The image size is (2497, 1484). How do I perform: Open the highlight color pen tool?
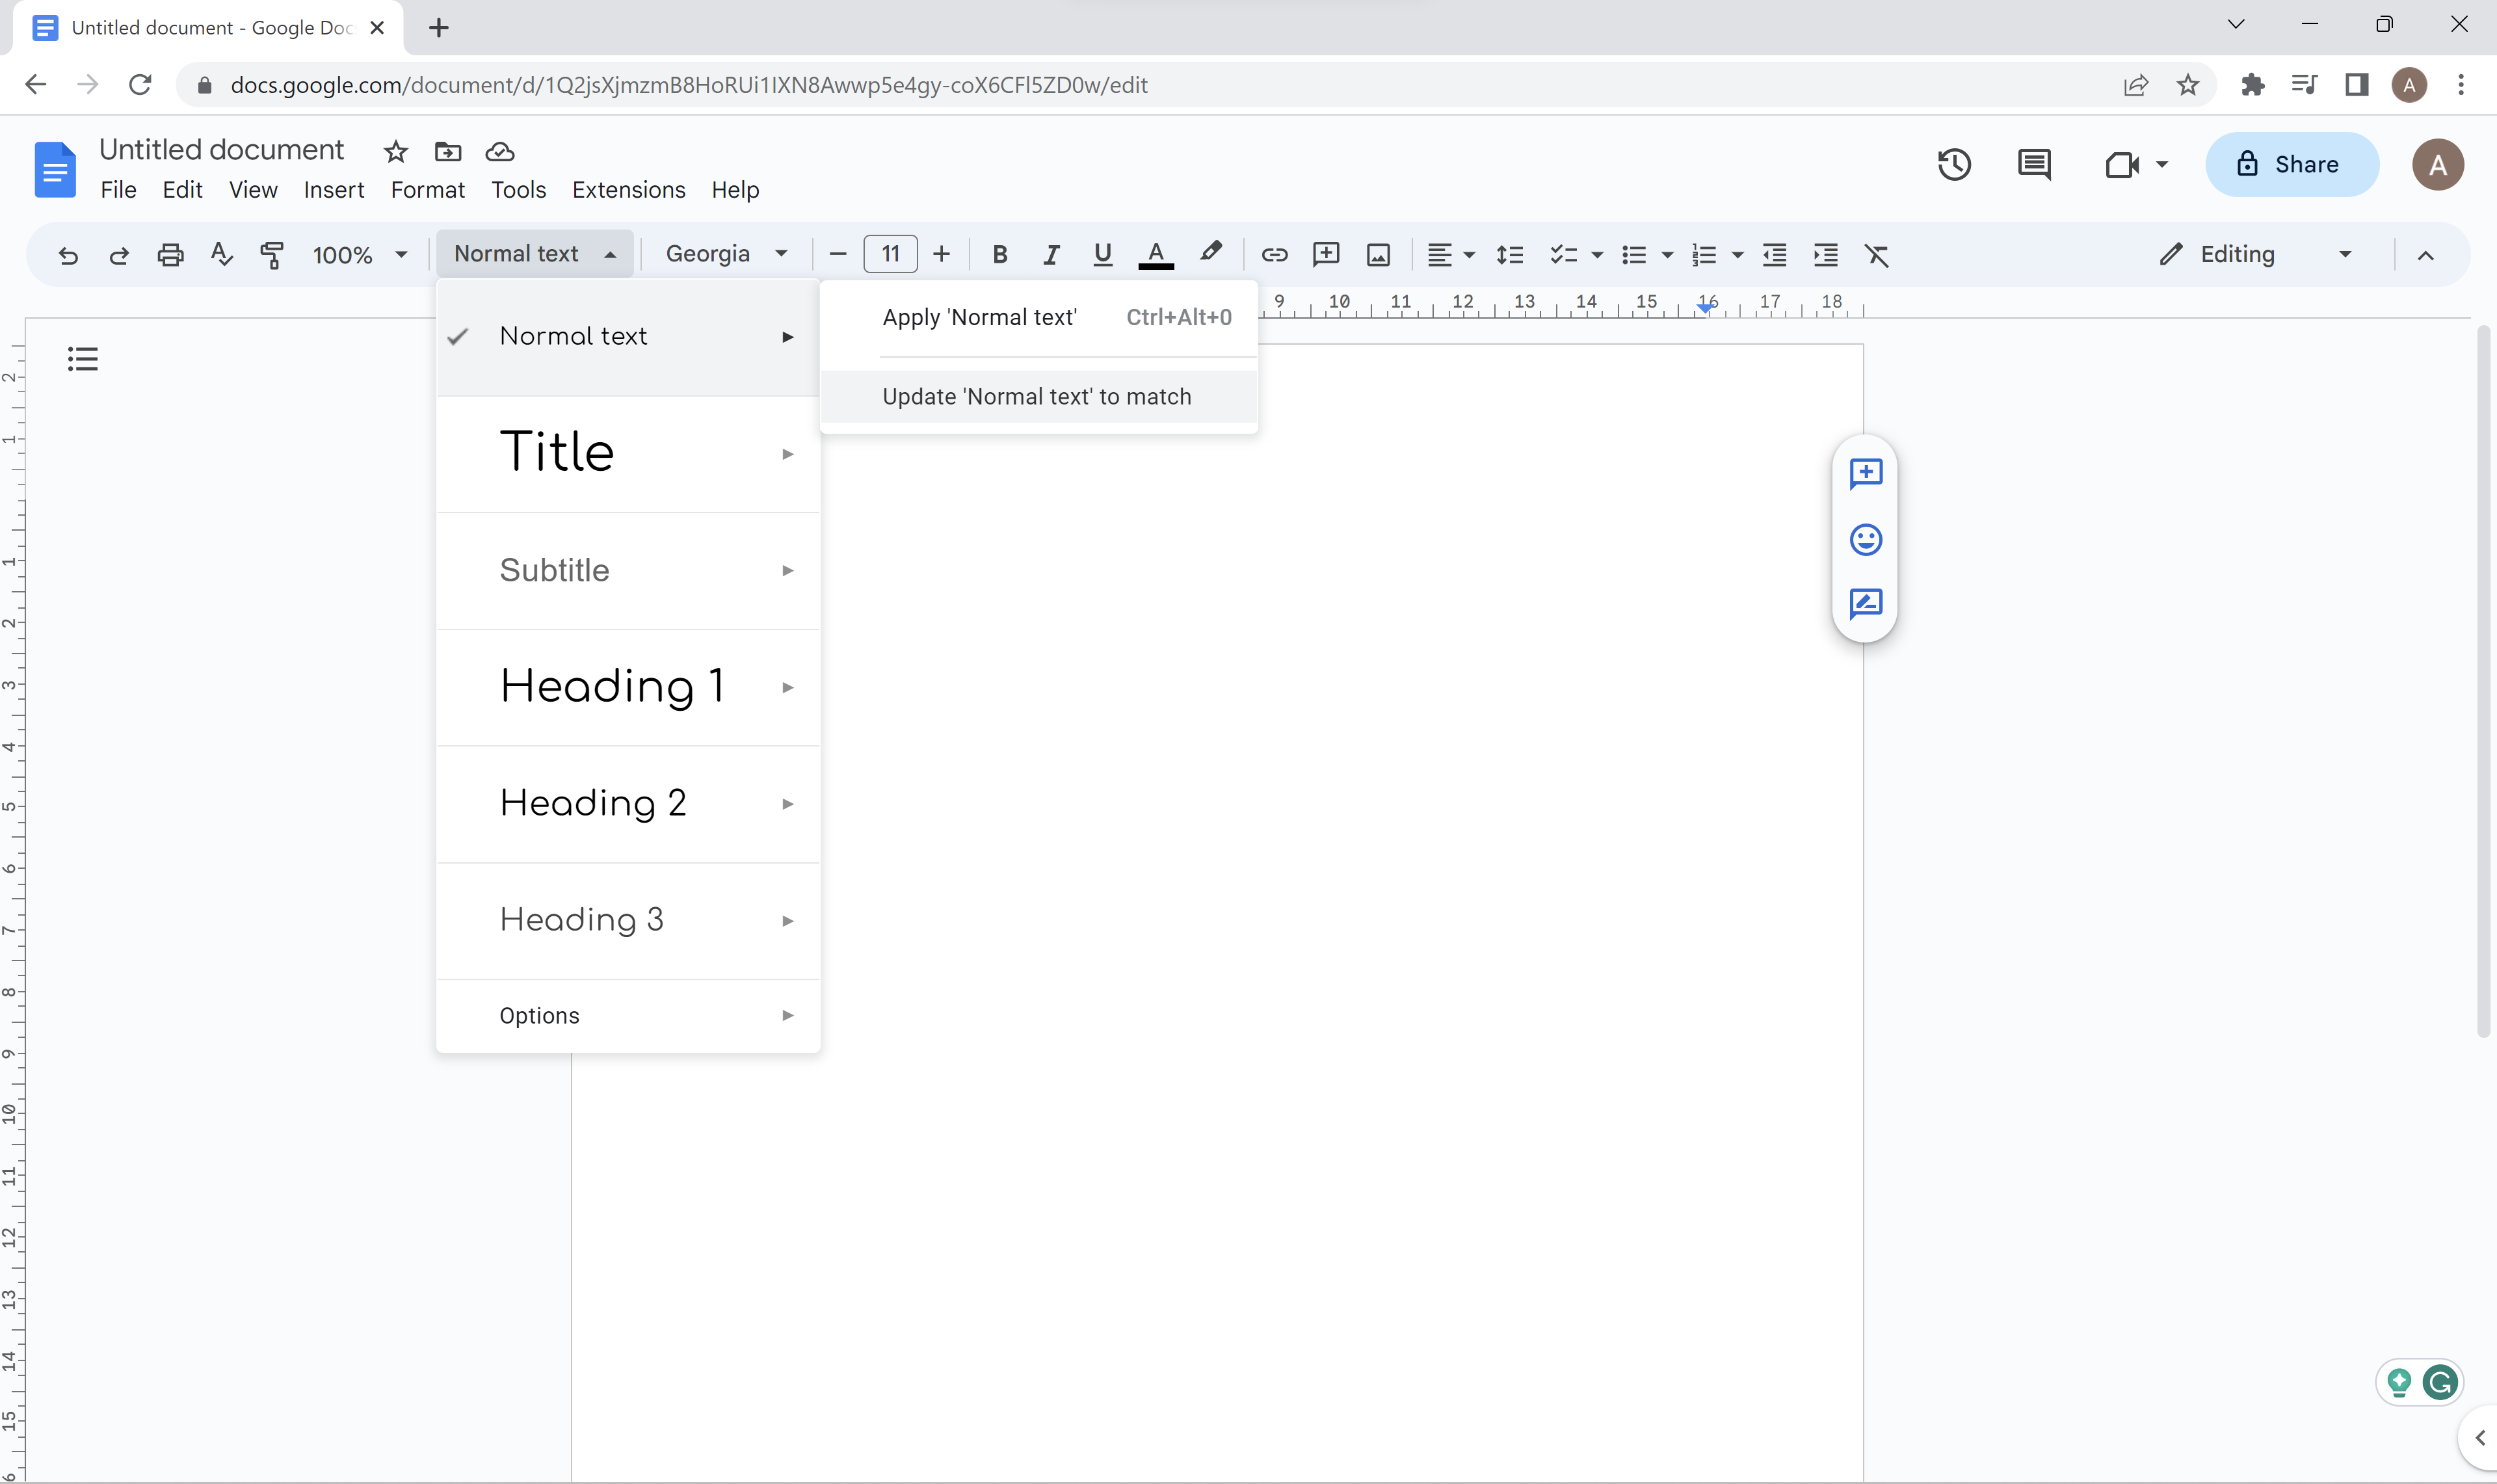click(x=1211, y=253)
